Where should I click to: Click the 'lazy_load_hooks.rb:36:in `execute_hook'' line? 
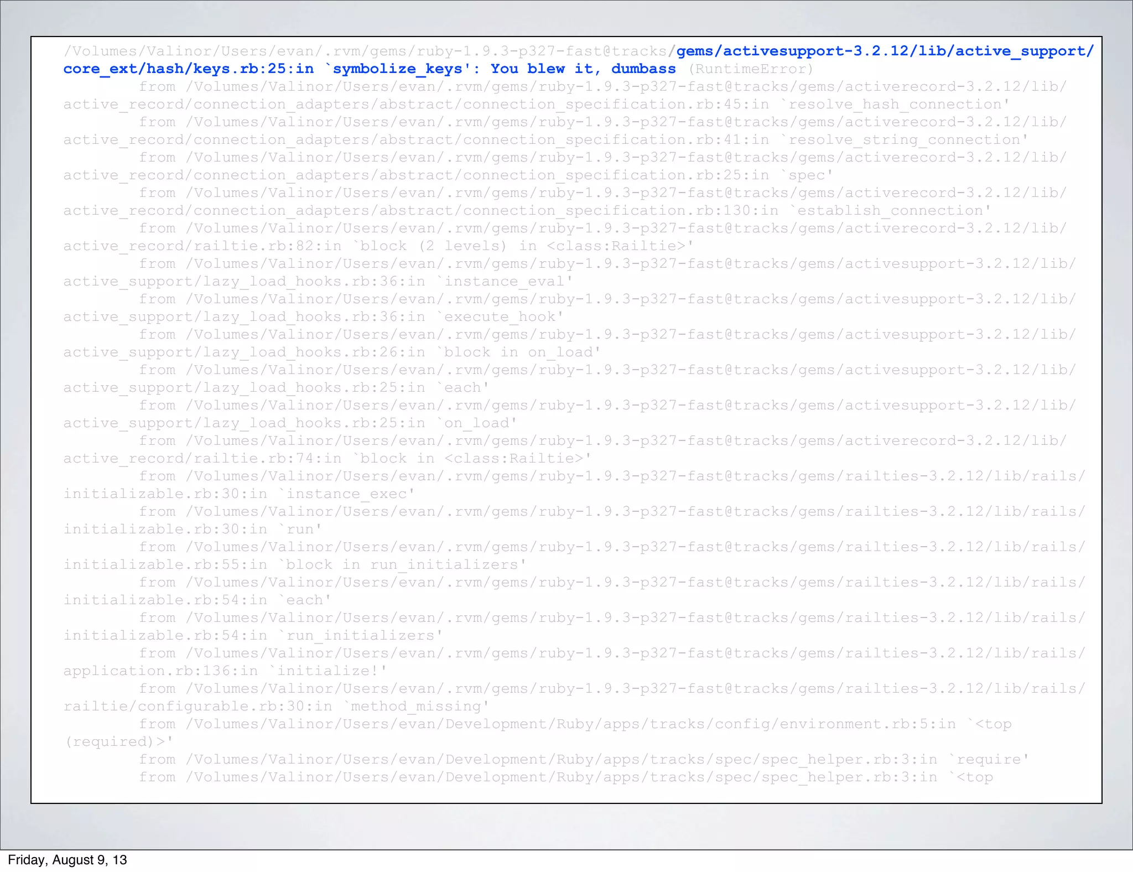click(314, 316)
